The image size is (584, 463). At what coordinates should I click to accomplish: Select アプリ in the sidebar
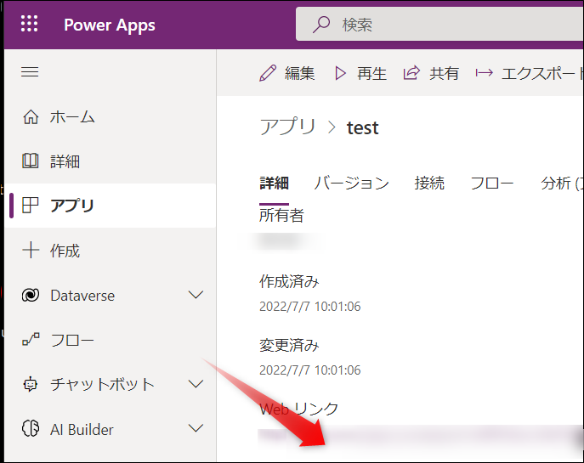tap(111, 206)
